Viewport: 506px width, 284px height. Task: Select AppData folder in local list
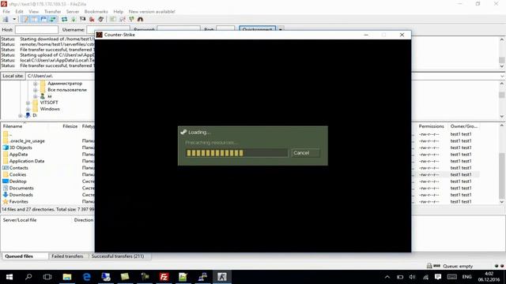tap(18, 155)
